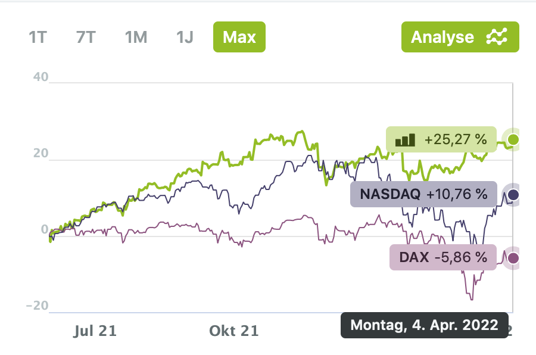Viewport: 536px width, 355px height.
Task: Click the purple DAX endpoint dot
Action: tap(513, 258)
